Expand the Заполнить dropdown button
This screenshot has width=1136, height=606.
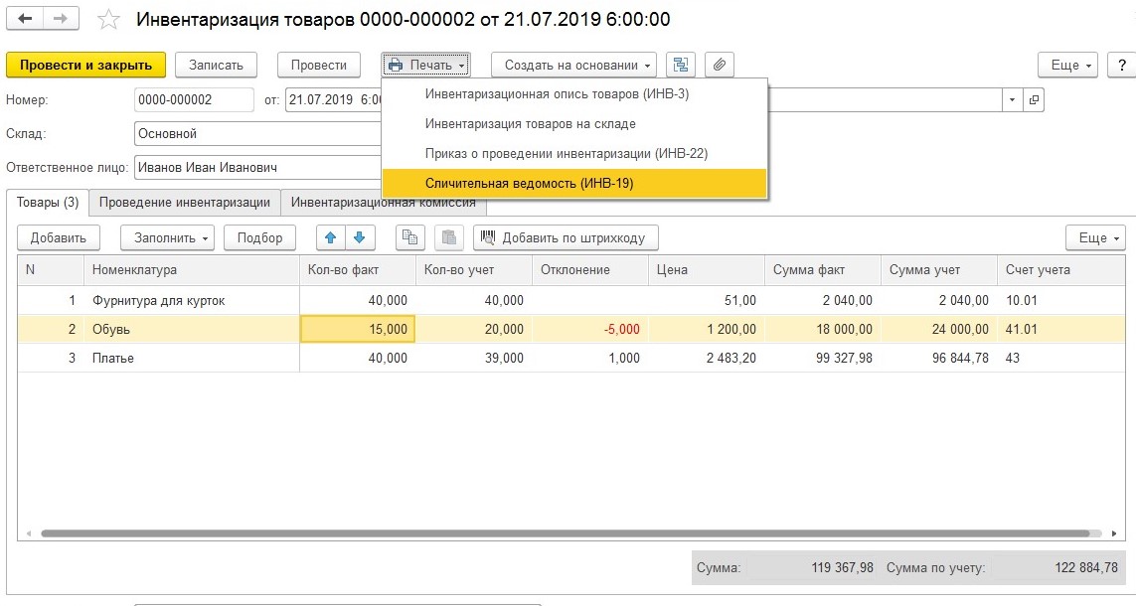click(x=167, y=237)
